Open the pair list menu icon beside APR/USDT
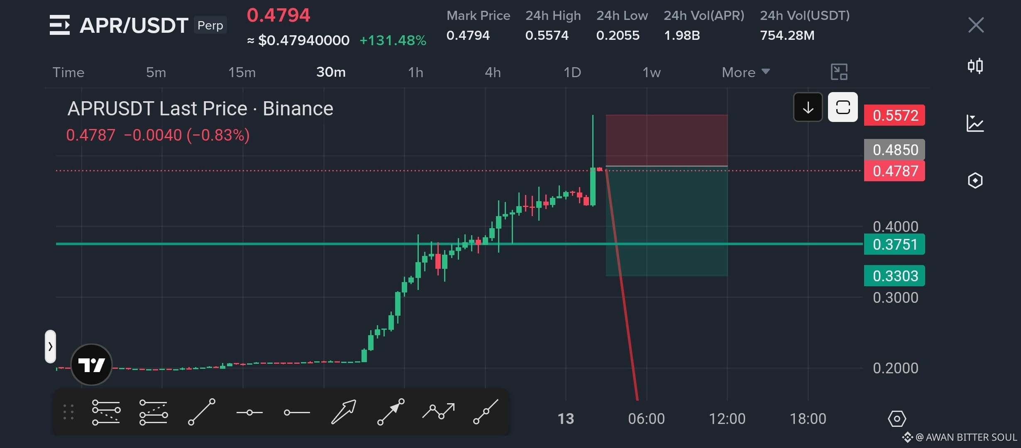1021x448 pixels. (x=60, y=25)
